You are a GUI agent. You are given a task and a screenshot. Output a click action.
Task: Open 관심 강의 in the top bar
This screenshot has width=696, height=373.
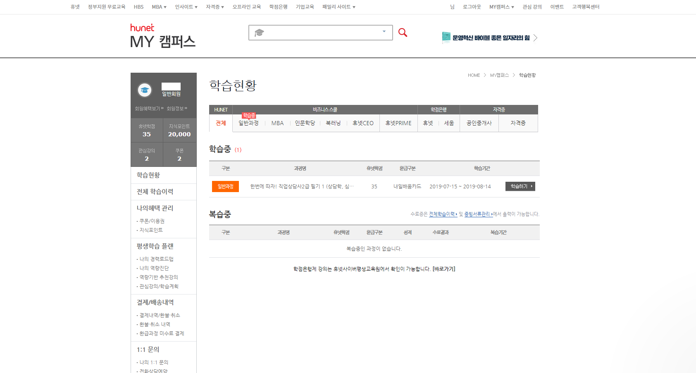click(x=532, y=7)
